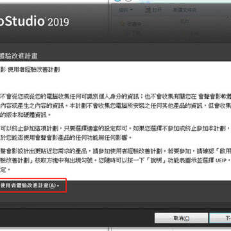The width and height of the screenshot is (231, 231).
Task: Toggle the 使用者體驗改進計畫(A) checkbox label
Action: point(30,185)
